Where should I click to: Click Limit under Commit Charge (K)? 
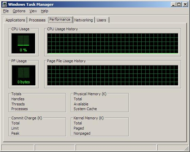click(15, 128)
